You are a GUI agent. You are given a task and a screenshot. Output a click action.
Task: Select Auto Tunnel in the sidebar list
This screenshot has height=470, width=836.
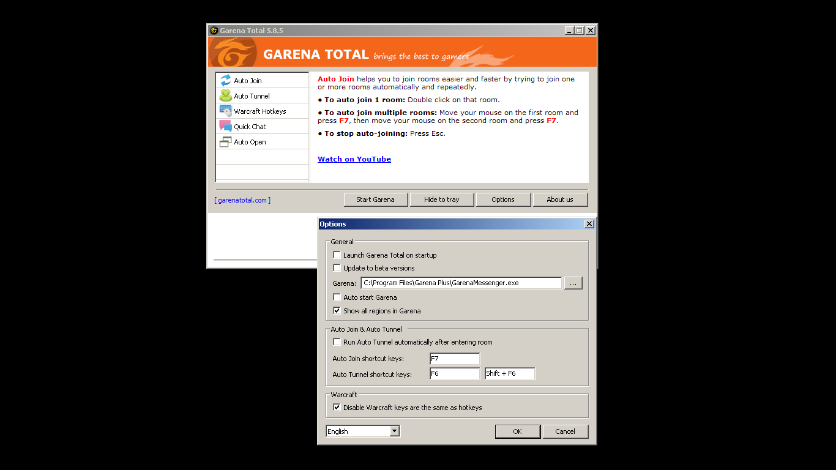click(x=263, y=95)
